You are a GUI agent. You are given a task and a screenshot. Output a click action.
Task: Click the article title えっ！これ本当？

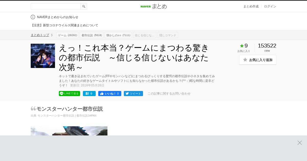click(x=134, y=57)
